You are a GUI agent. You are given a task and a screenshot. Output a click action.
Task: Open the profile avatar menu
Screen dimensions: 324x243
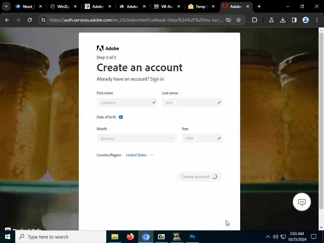point(306,20)
